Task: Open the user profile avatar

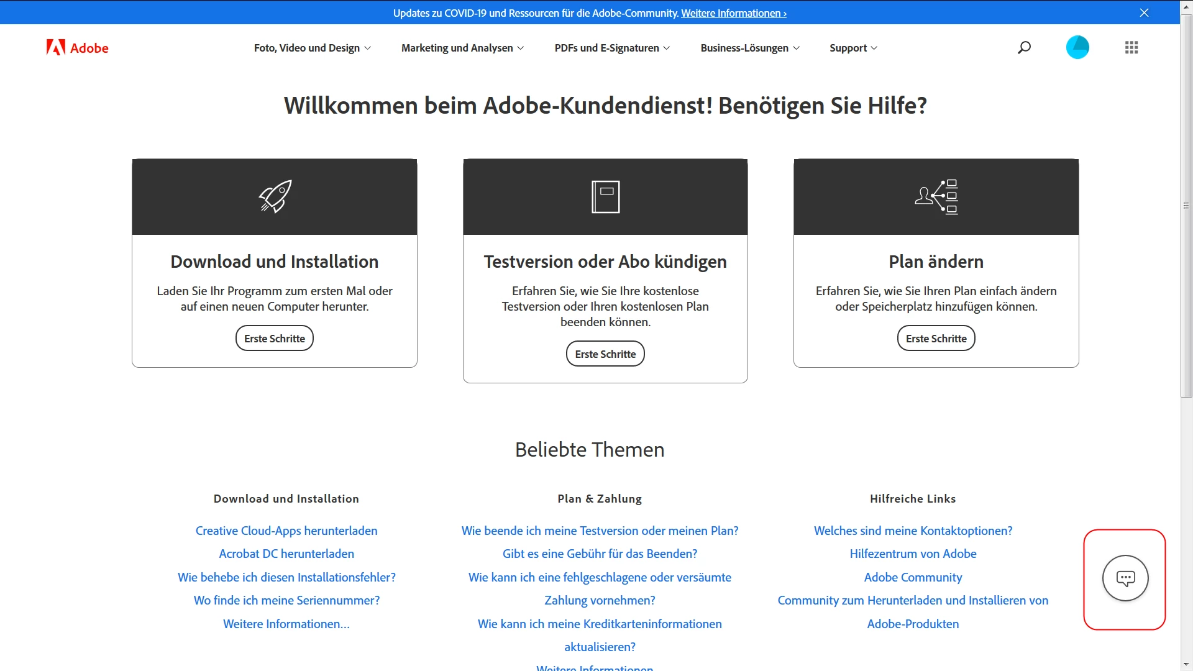Action: pos(1077,47)
